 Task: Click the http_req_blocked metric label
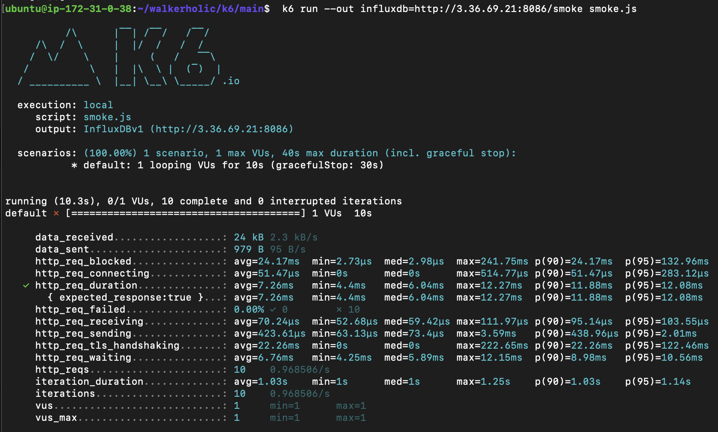click(83, 262)
